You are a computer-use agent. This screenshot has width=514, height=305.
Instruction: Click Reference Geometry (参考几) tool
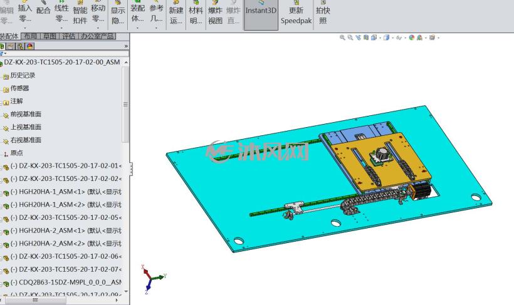point(156,13)
